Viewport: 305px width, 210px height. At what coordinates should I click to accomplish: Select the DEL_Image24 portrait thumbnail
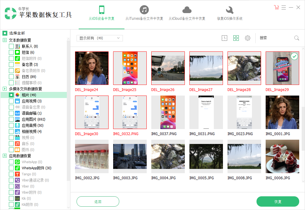[92, 68]
